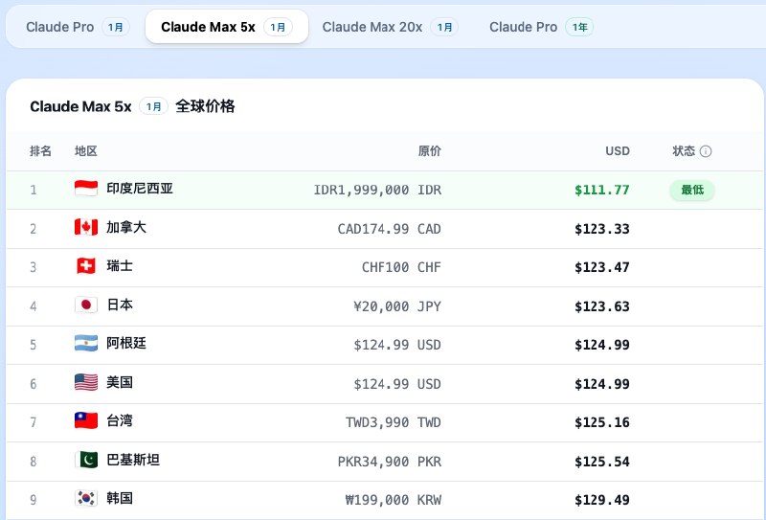
Task: Select the 台湾 region name
Action: tap(120, 420)
